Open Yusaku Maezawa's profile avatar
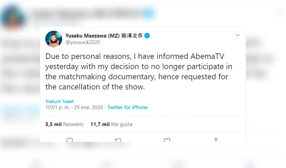This screenshot has height=168, width=286. [x=54, y=39]
